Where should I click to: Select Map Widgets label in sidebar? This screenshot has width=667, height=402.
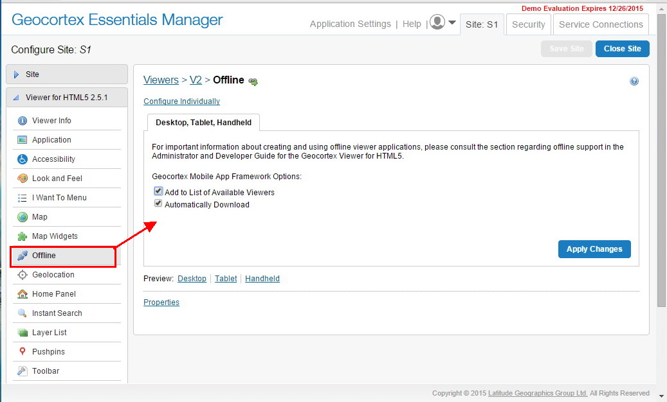55,236
